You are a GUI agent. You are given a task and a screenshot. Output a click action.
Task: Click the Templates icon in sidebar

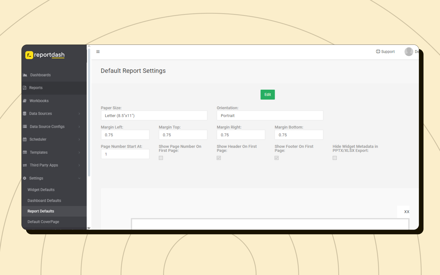click(x=25, y=152)
